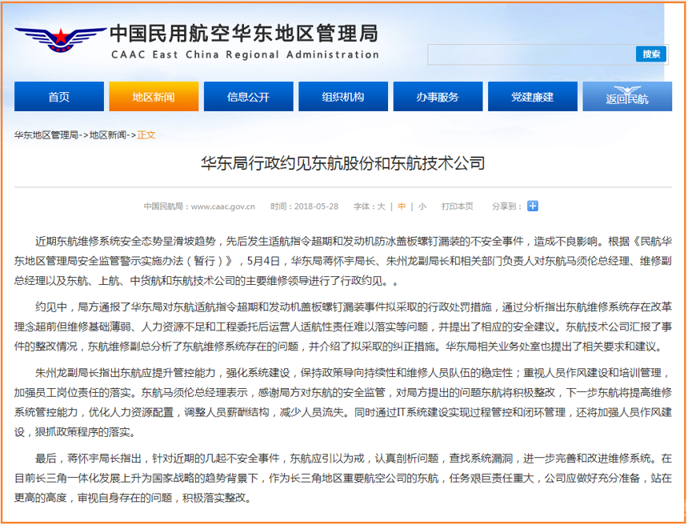This screenshot has height=525, width=688.
Task: Open the 首页 navigation tab
Action: point(59,97)
